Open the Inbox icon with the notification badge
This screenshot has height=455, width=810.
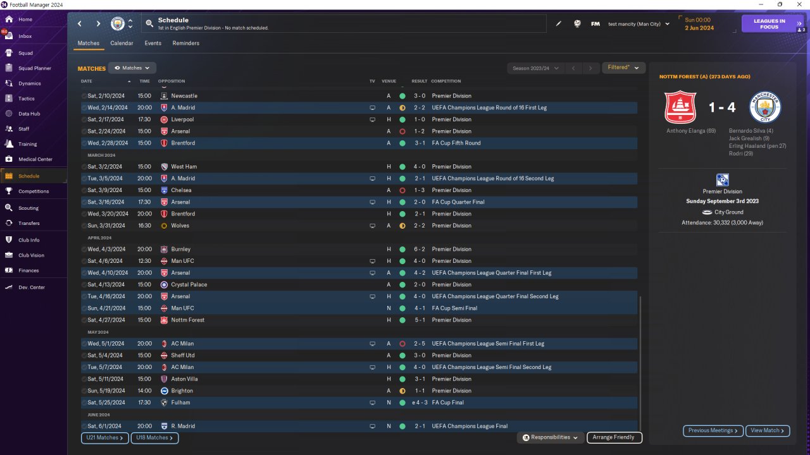pos(9,36)
